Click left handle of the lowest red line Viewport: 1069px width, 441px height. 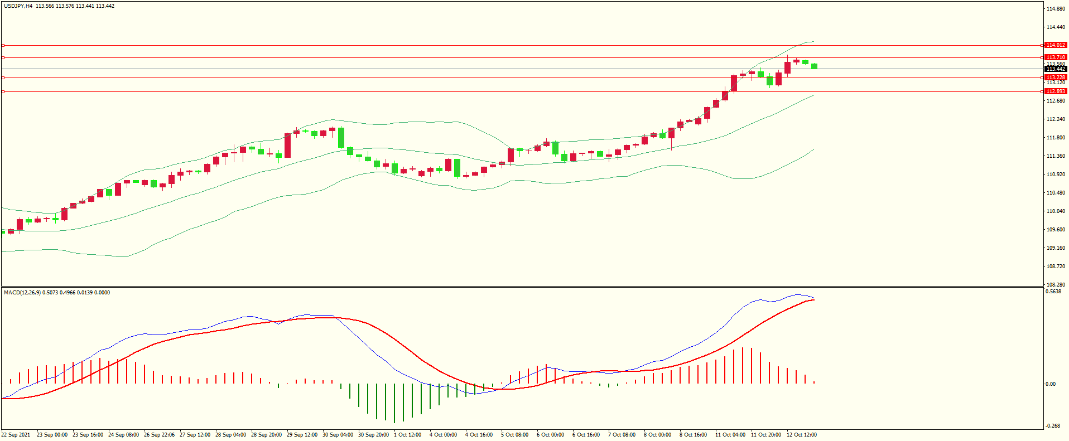[3, 91]
